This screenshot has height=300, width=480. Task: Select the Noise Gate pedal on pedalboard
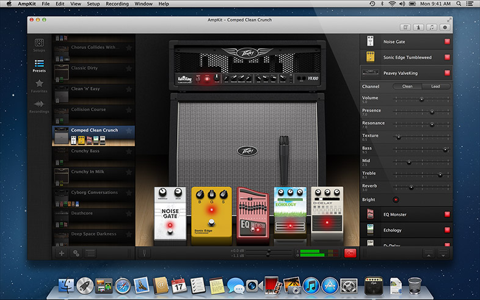pos(170,214)
